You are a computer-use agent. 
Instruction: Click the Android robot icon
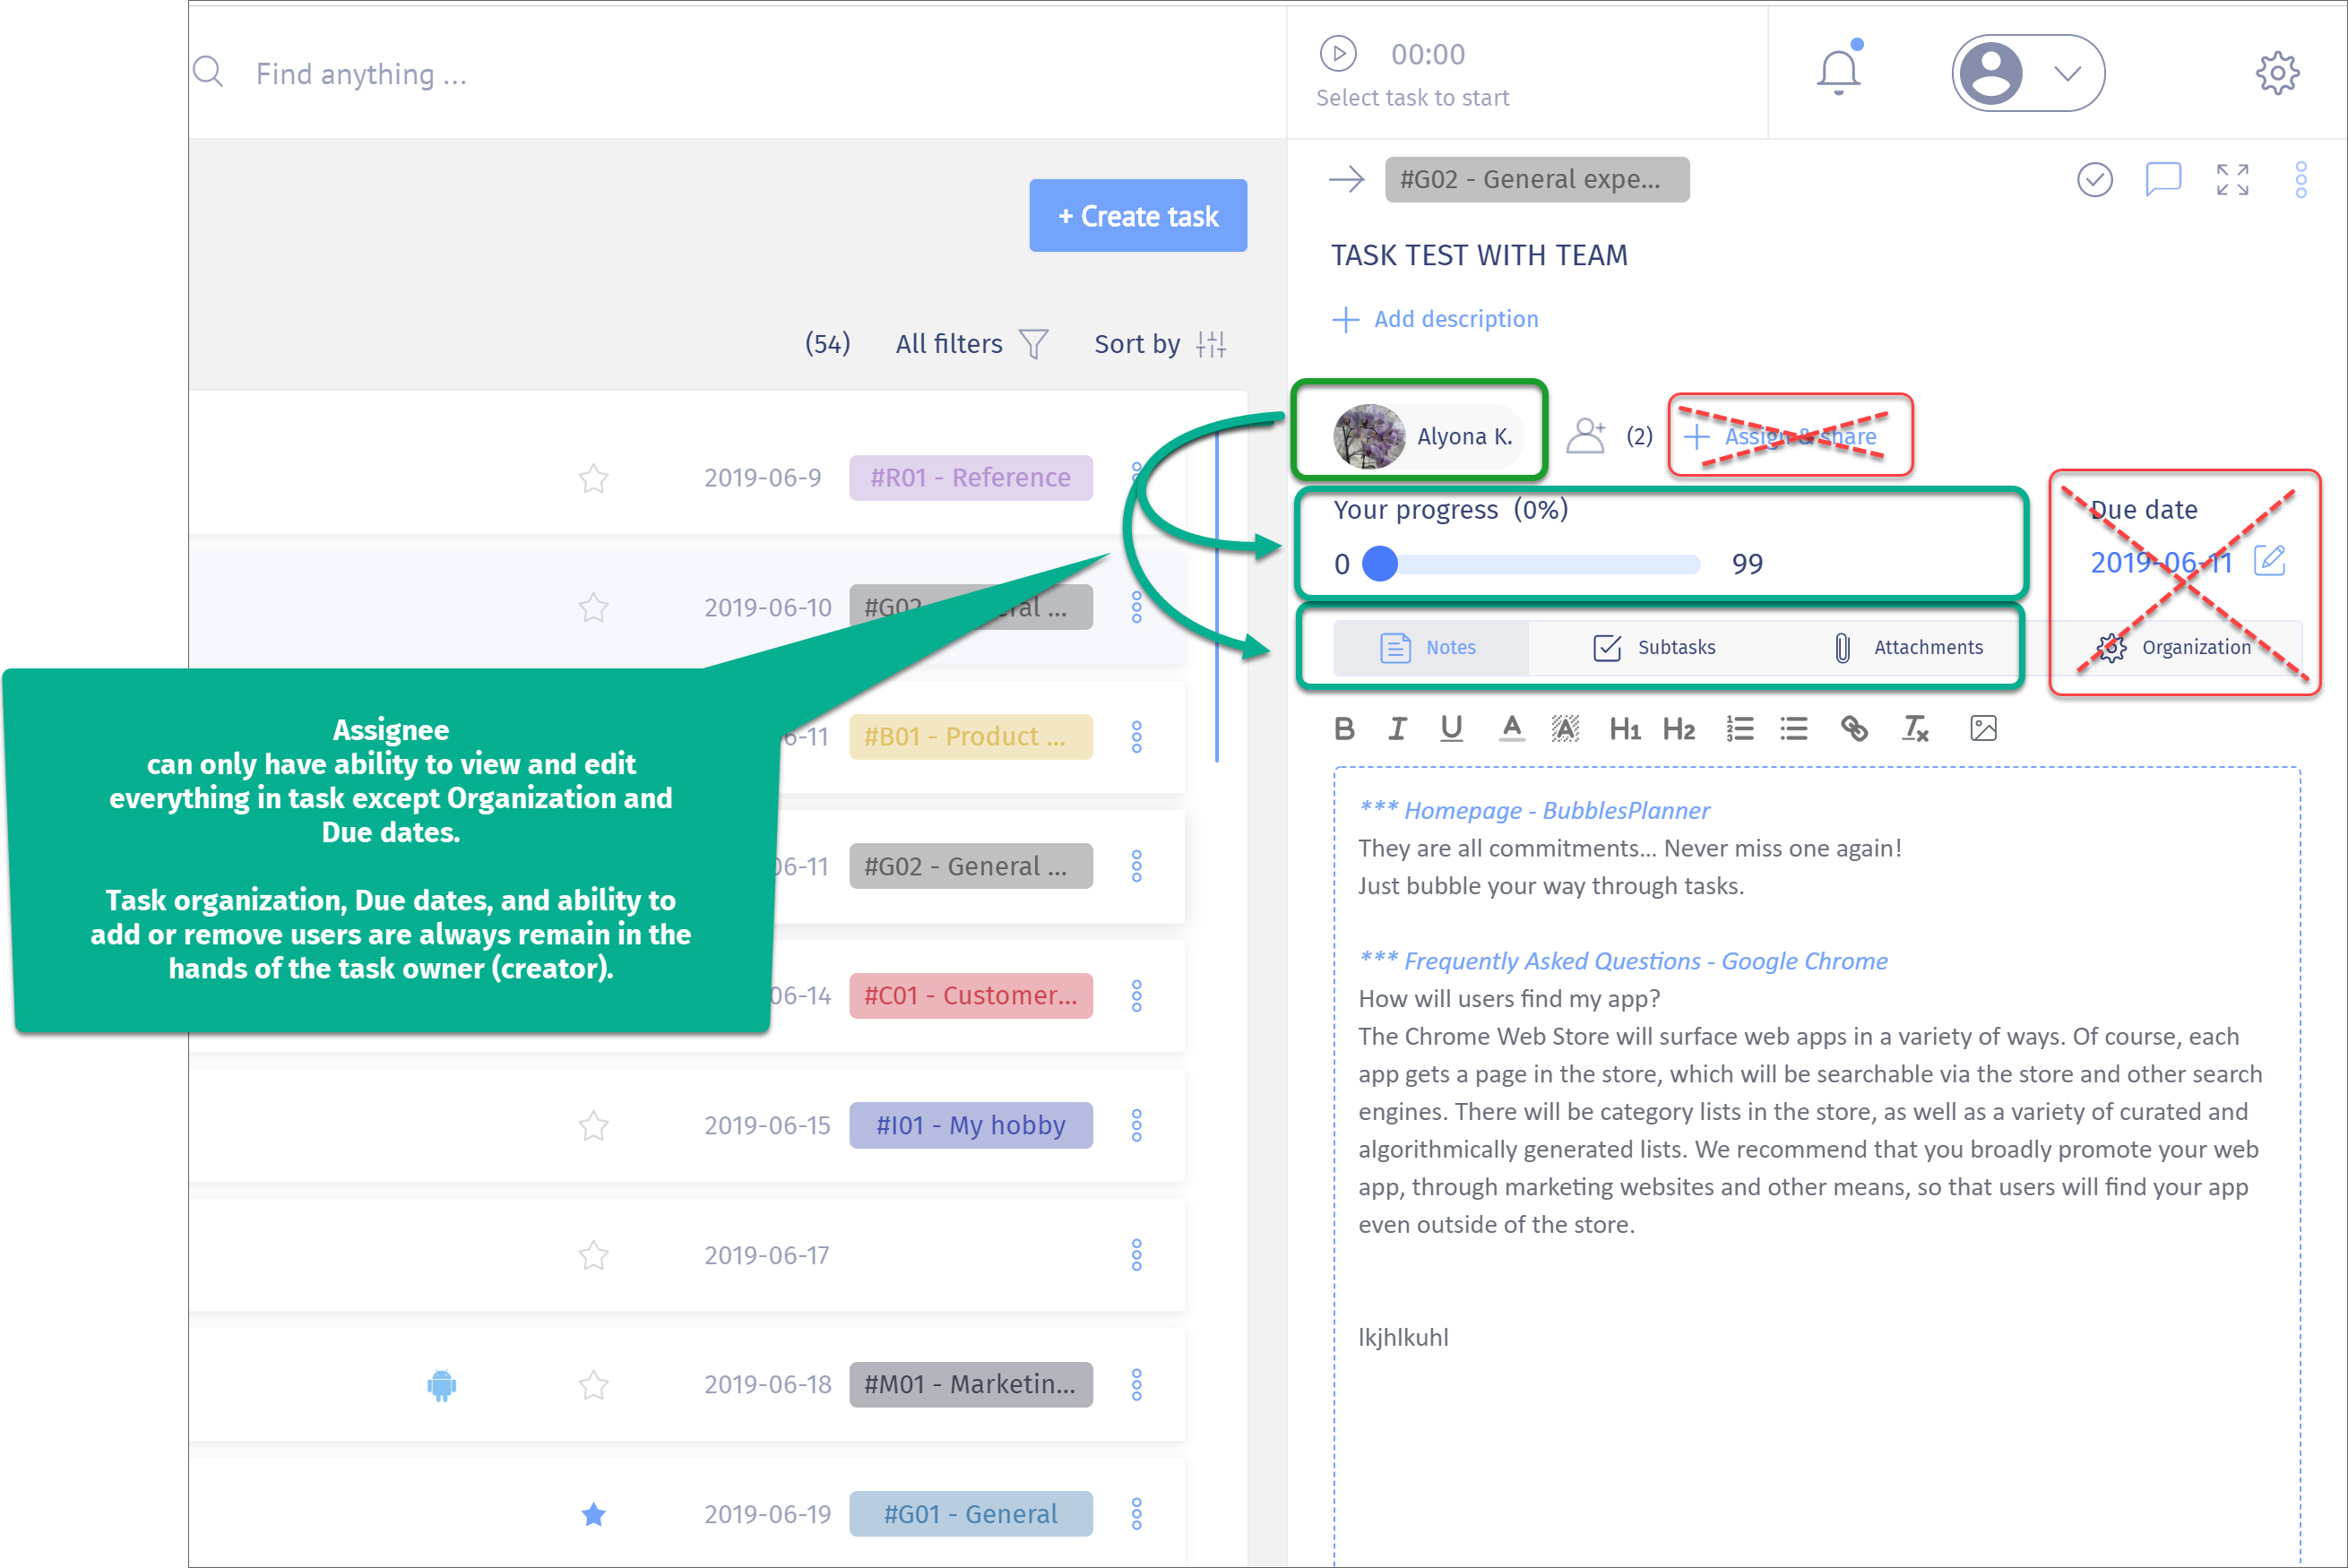click(441, 1385)
